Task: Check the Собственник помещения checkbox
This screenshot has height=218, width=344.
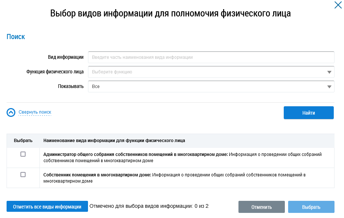Action: [23, 175]
